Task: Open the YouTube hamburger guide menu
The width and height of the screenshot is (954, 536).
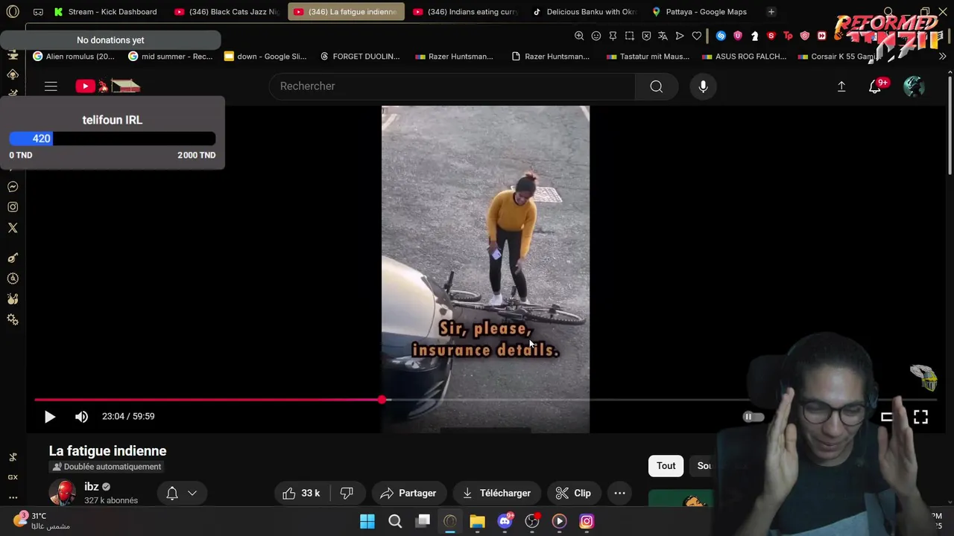Action: click(51, 86)
